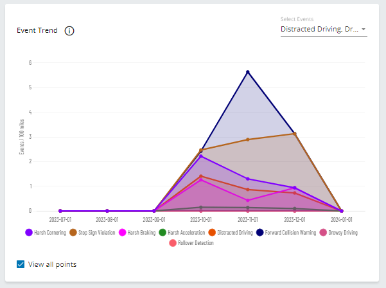Click the Drowsy Driving legend label
This screenshot has height=288, width=386.
click(343, 233)
